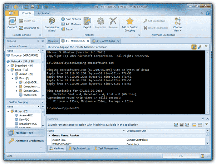The image size is (216, 164).
Task: Open the Alternate Credentials pane
Action: pyautogui.click(x=25, y=141)
